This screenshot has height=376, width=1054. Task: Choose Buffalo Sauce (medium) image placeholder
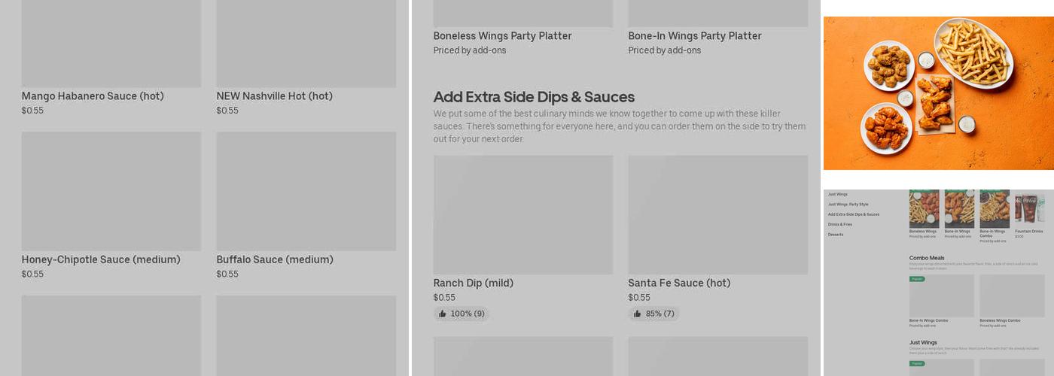tap(306, 191)
